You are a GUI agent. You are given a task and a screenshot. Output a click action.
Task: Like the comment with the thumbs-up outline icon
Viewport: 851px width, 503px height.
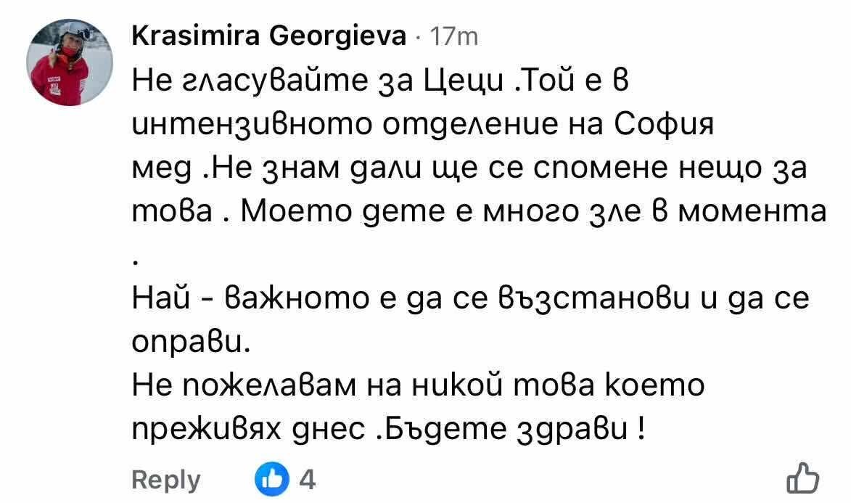point(802,479)
